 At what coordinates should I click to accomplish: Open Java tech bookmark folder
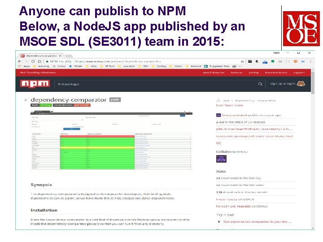pyautogui.click(x=126, y=66)
